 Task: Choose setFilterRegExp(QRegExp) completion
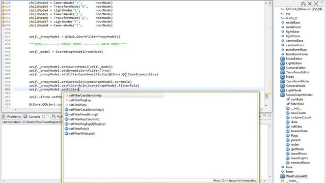(87, 124)
